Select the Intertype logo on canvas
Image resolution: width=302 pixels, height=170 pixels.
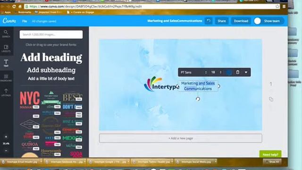pos(161,84)
